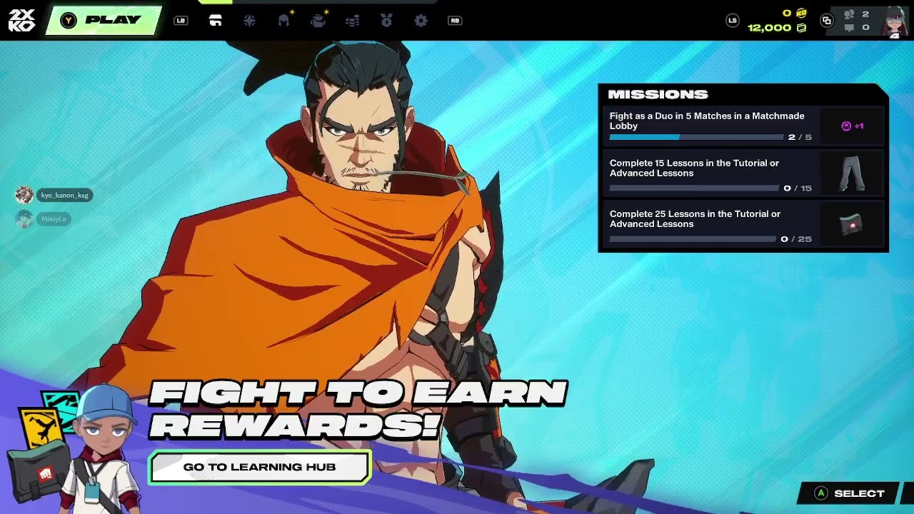Click the 0 / 25 lessons counter
This screenshot has width=914, height=514.
796,239
